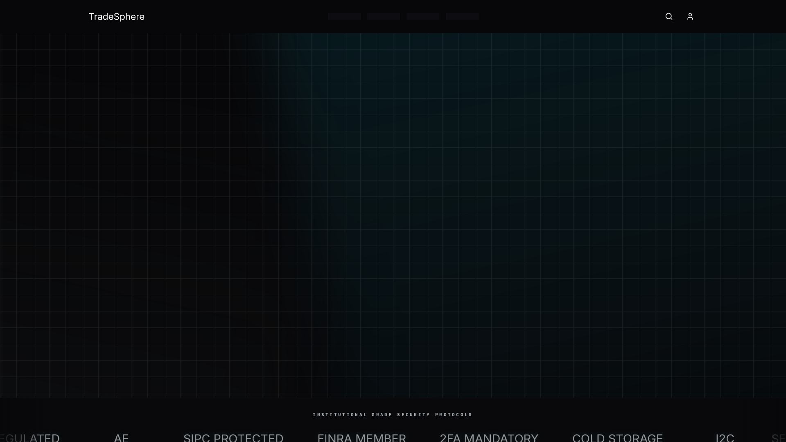Click the AE ticker label
The width and height of the screenshot is (786, 442).
(121, 437)
